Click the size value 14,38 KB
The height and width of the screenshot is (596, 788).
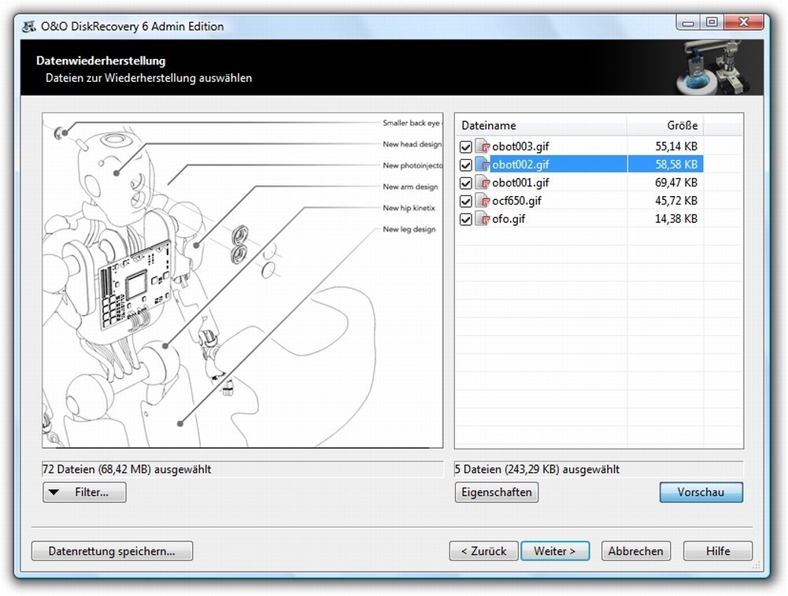tap(676, 219)
